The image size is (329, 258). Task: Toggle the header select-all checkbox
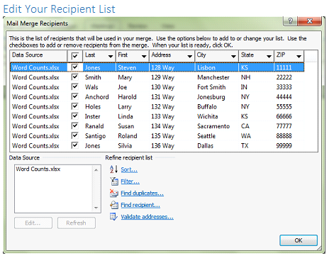tap(74, 56)
